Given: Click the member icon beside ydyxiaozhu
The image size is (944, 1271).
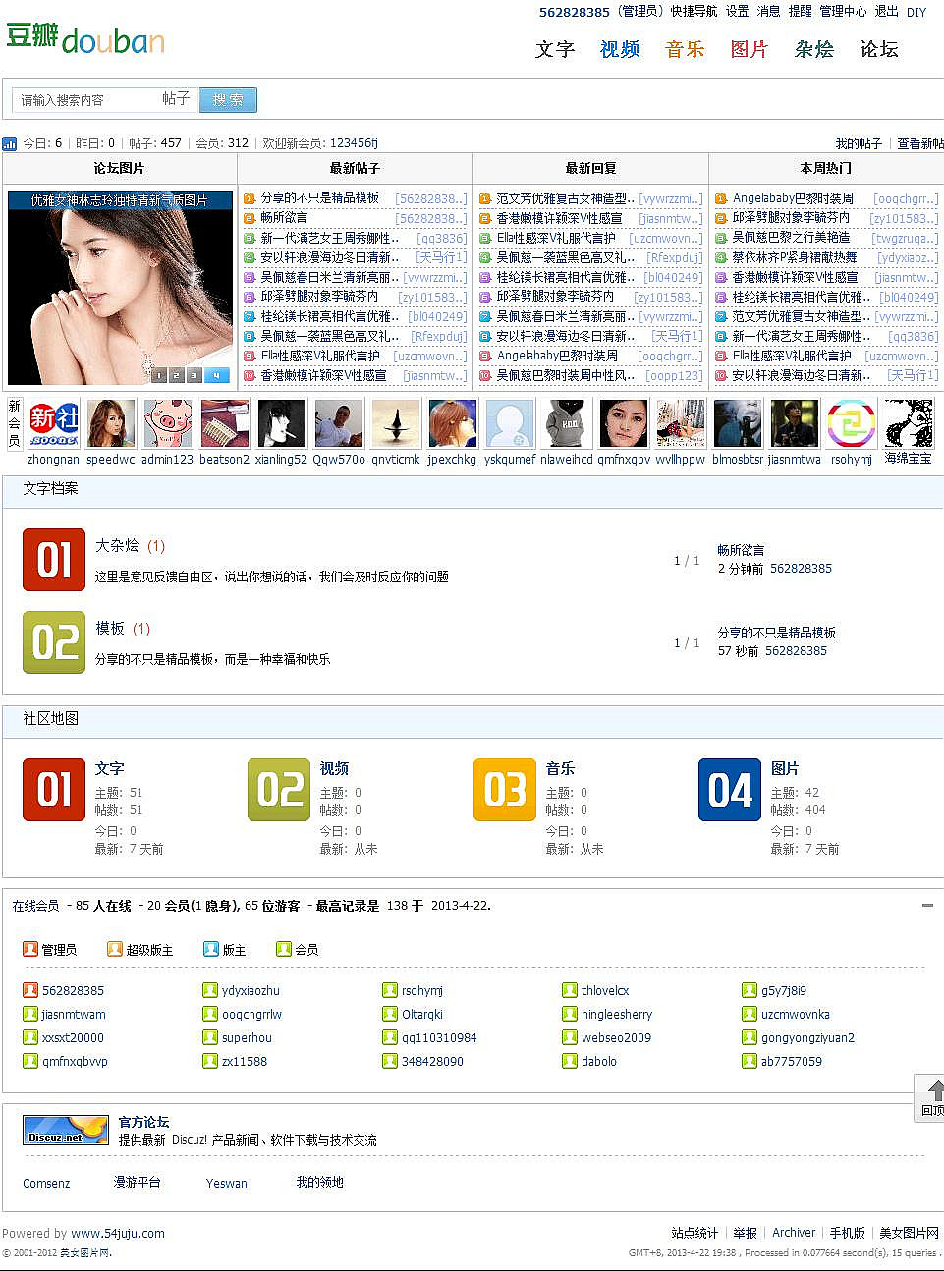Looking at the screenshot, I should [x=210, y=990].
